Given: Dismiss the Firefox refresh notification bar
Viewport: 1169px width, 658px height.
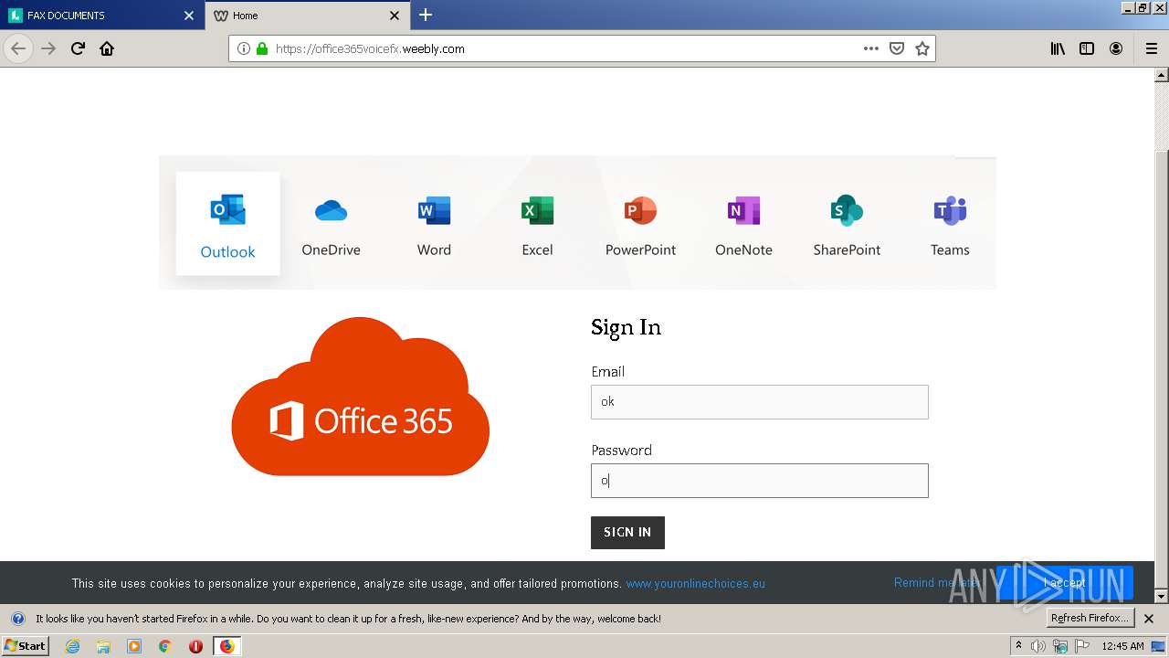Looking at the screenshot, I should (1149, 619).
